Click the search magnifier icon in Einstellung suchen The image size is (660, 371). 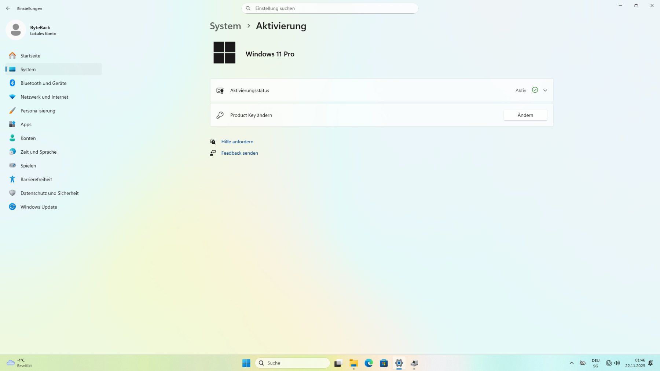[248, 8]
